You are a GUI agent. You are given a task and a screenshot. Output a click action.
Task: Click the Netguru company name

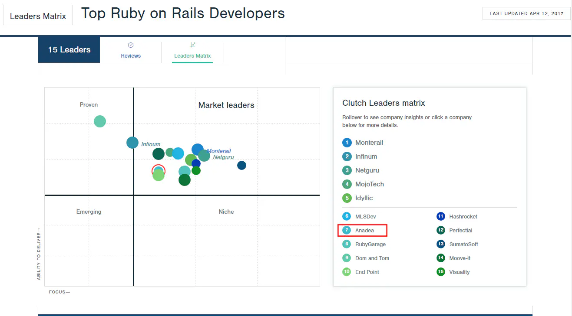[366, 170]
